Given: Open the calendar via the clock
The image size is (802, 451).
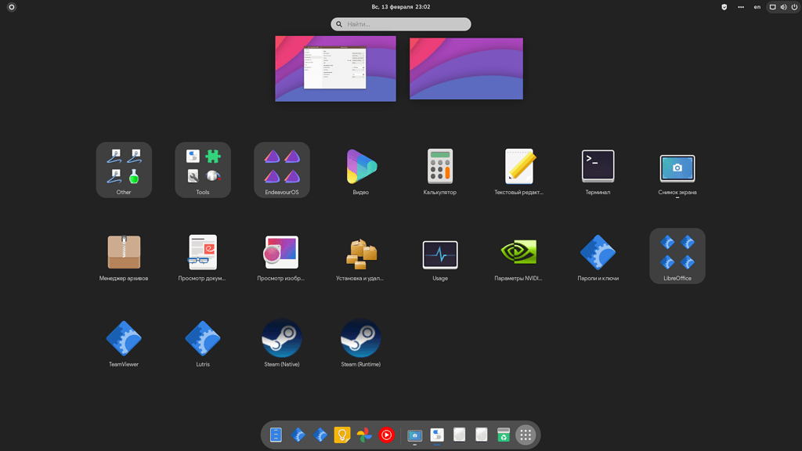Looking at the screenshot, I should point(400,7).
